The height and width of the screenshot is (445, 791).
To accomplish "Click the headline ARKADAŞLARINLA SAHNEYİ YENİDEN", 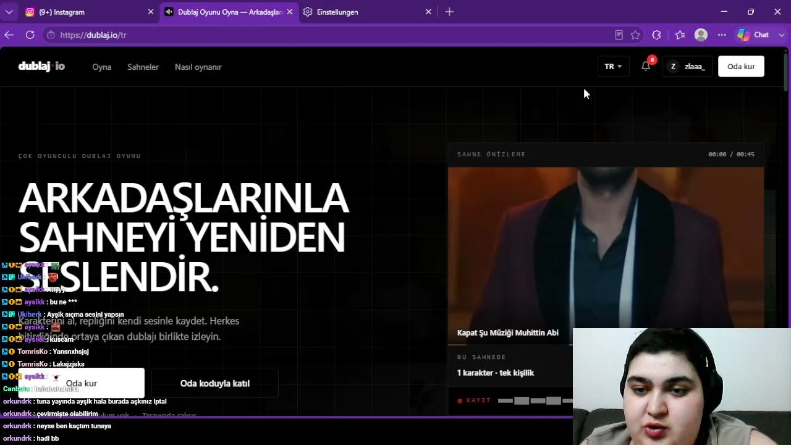I will [184, 218].
